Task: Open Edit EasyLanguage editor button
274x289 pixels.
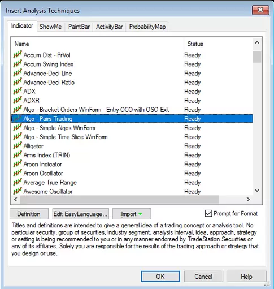Action: click(x=81, y=214)
